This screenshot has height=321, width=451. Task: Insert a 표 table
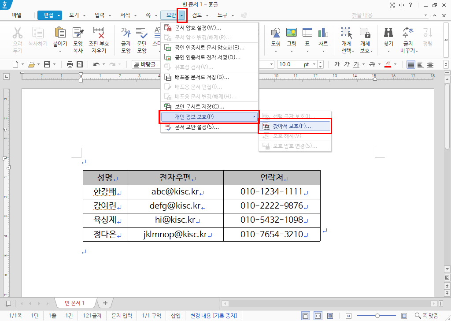[x=307, y=33]
